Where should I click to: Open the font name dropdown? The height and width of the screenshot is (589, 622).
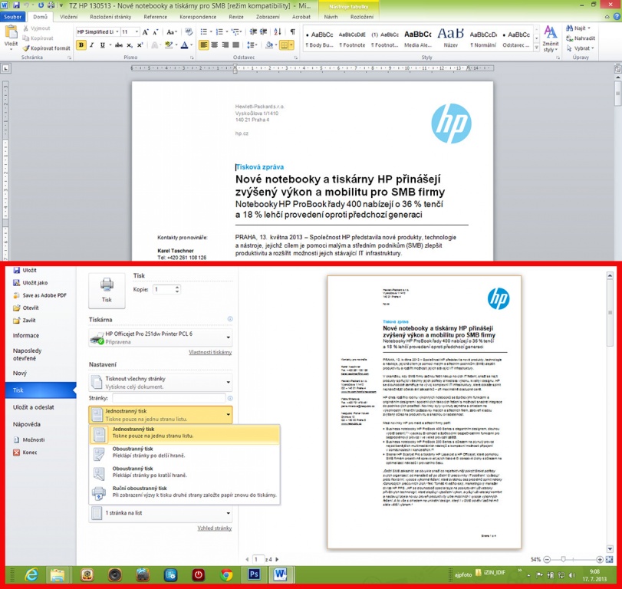click(x=117, y=31)
